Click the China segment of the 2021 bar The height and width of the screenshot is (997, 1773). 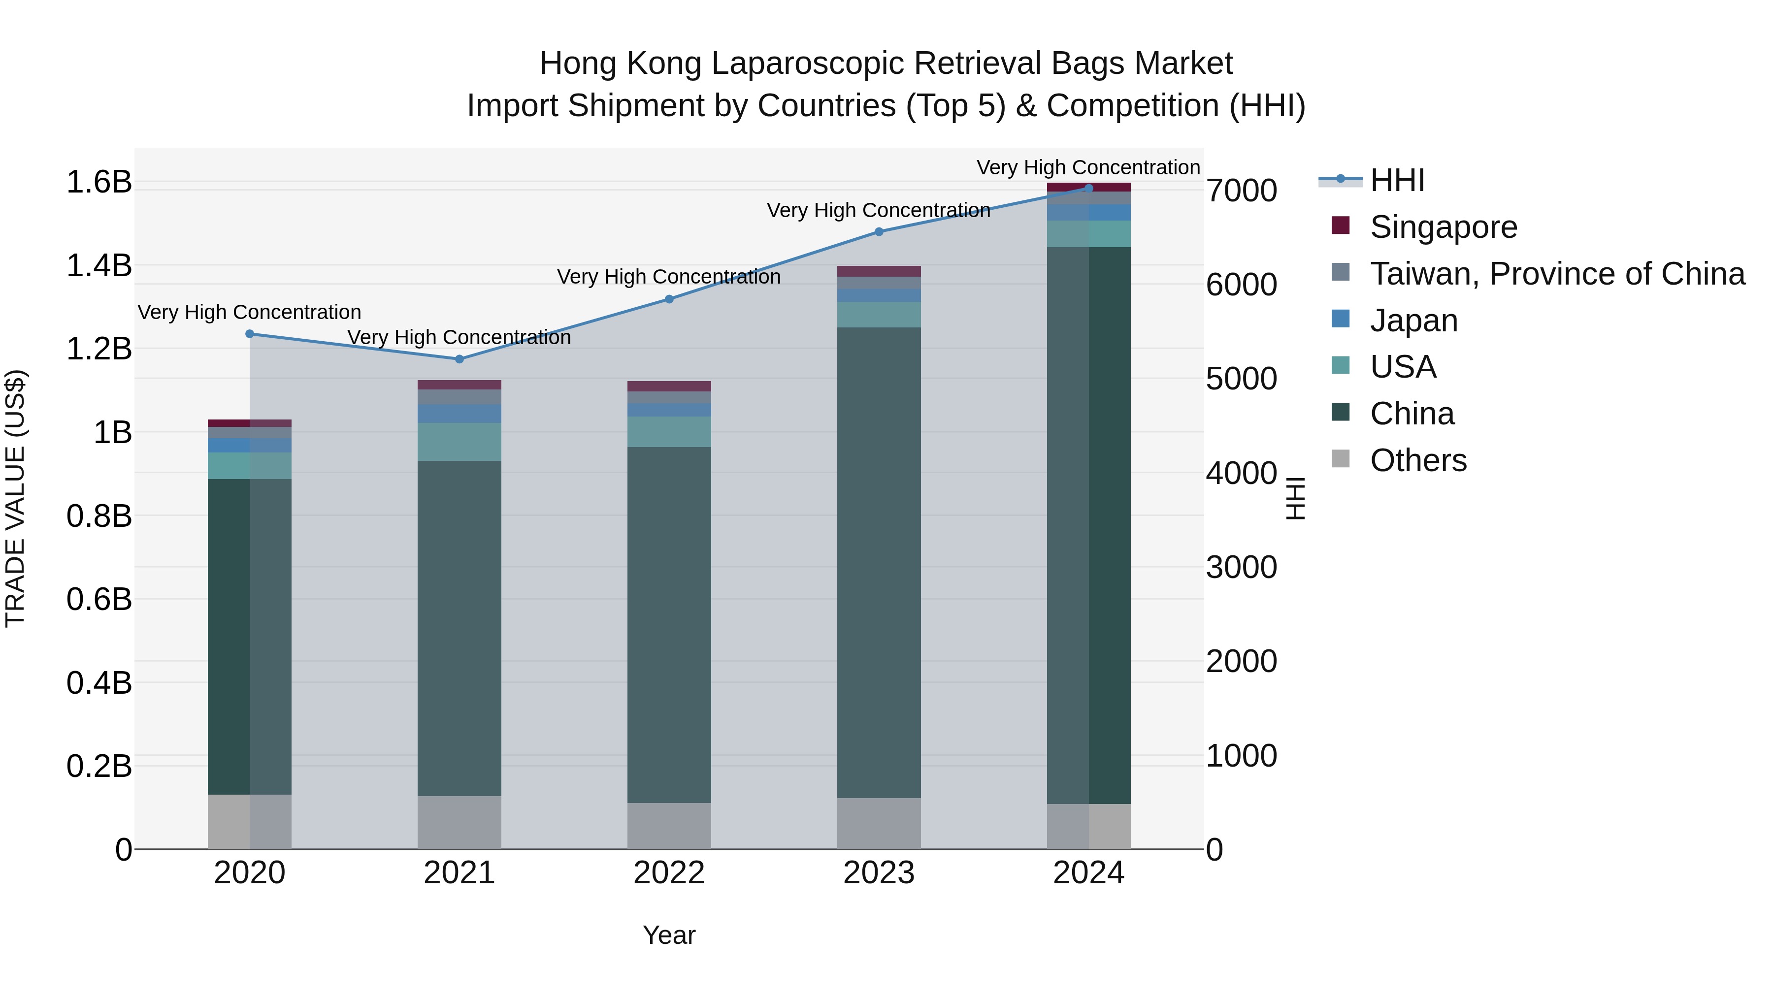coord(460,628)
